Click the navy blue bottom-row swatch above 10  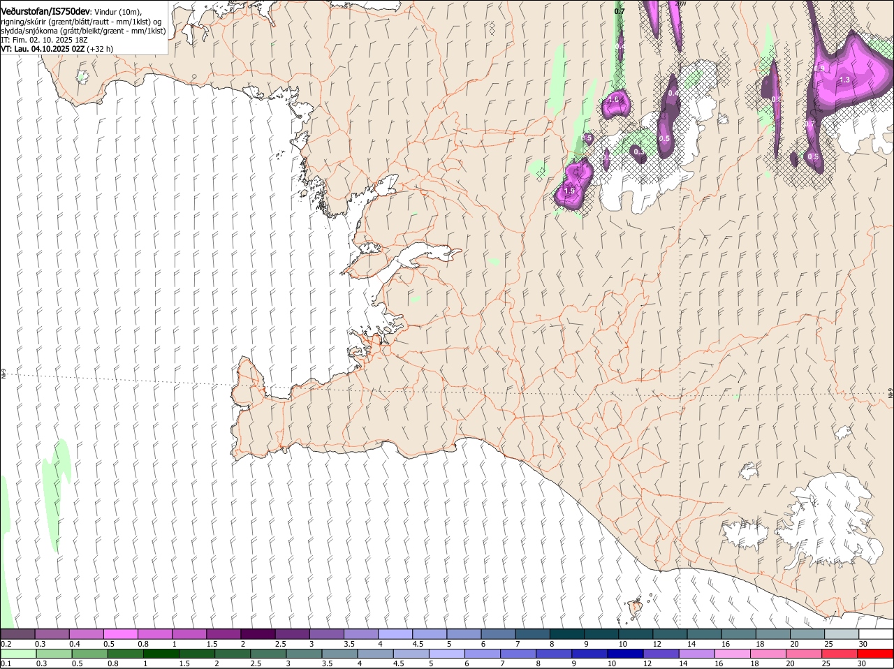(x=626, y=654)
